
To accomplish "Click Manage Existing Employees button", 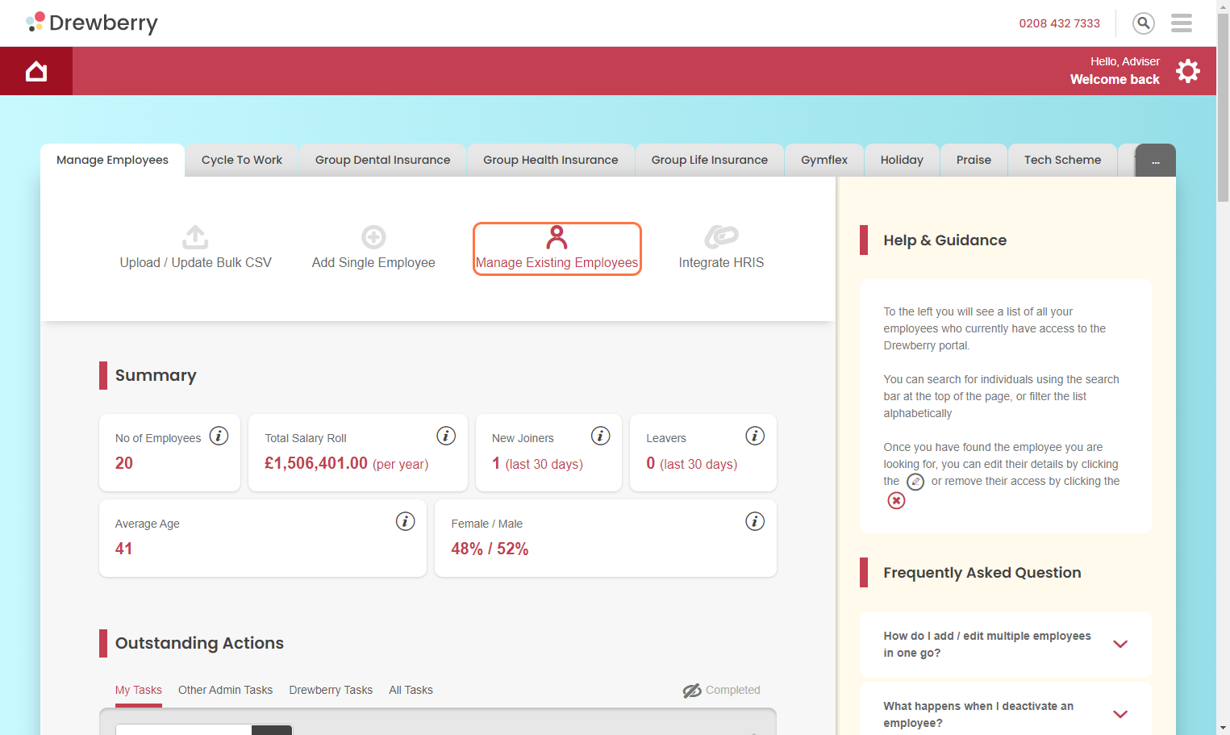I will 557,249.
